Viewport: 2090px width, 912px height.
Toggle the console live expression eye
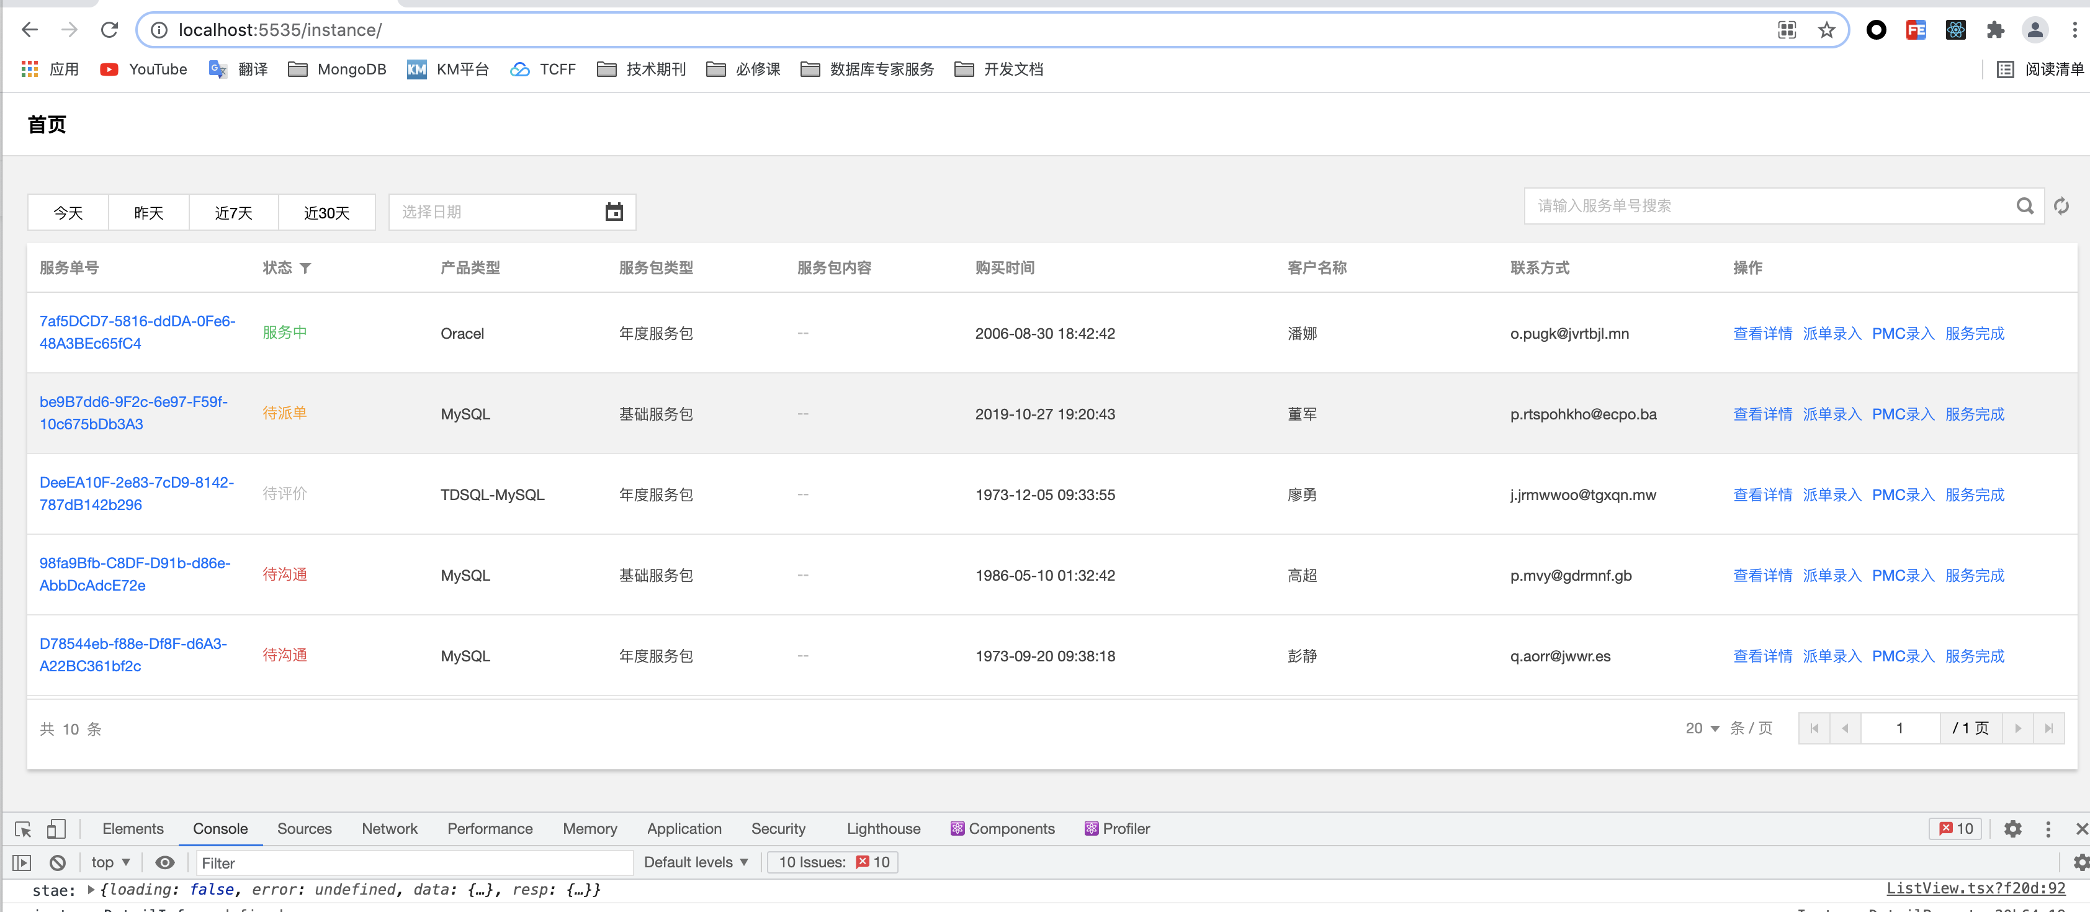click(x=164, y=862)
